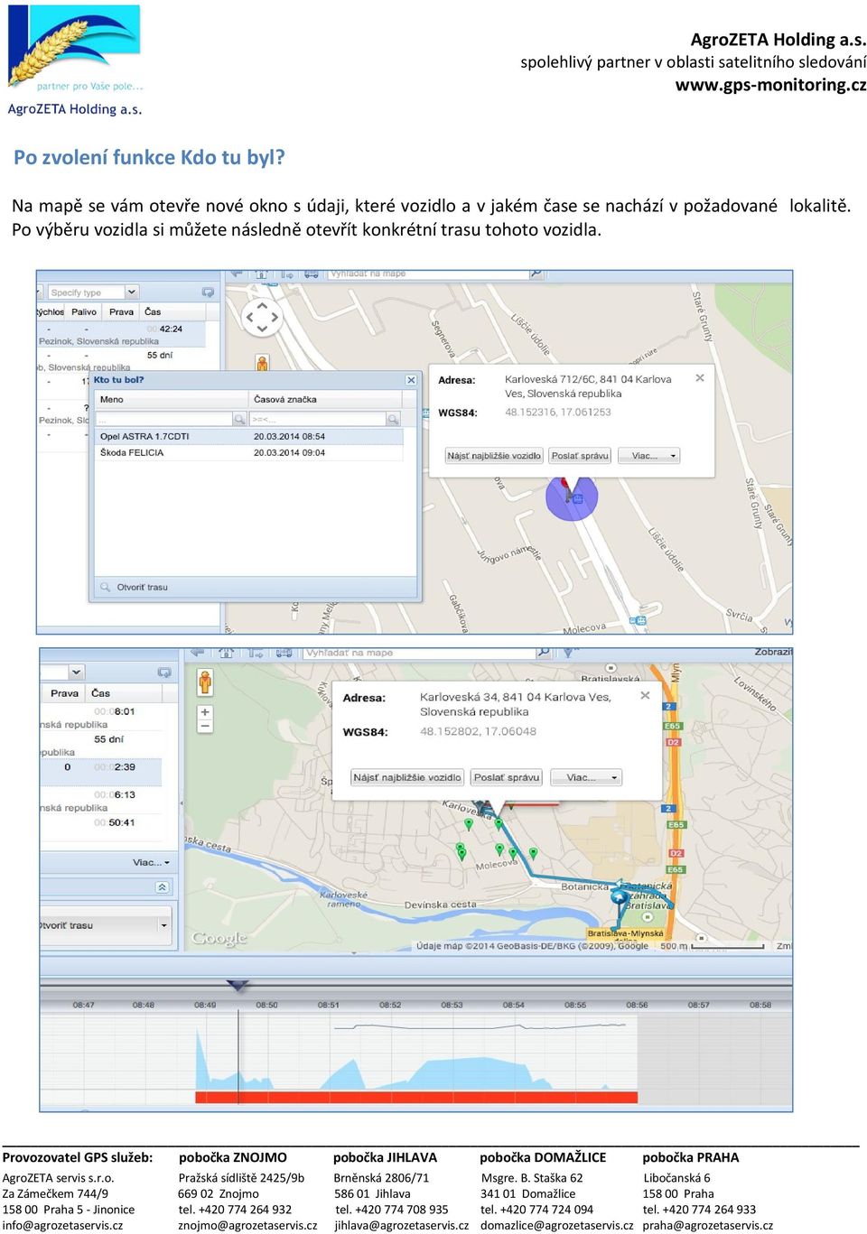
Task: Click the timeline playhead triangle marker
Action: tap(238, 986)
